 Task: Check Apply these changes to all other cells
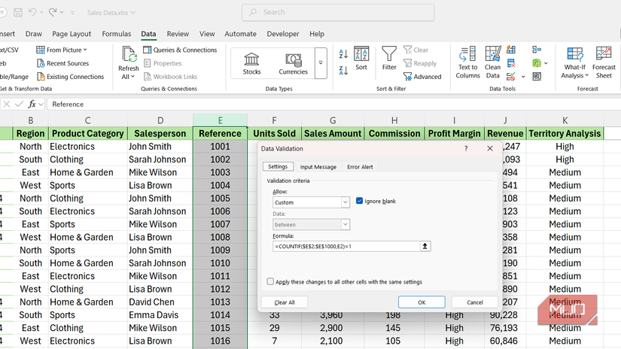tap(270, 281)
